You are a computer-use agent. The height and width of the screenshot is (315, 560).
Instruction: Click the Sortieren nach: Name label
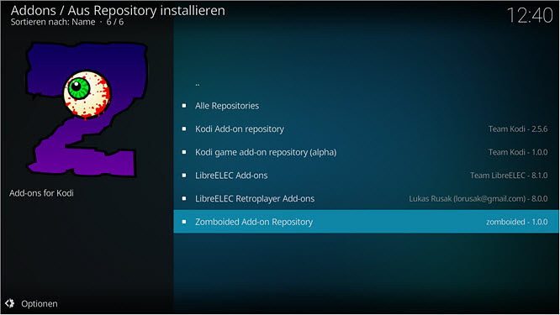click(x=53, y=22)
